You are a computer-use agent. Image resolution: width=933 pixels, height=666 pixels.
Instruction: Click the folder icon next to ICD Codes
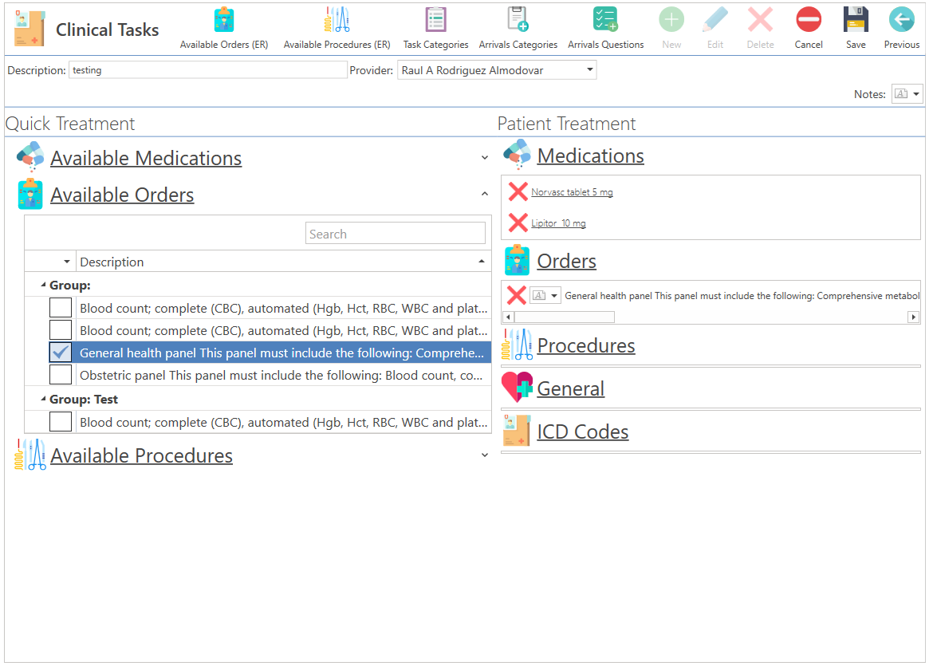[x=517, y=431]
